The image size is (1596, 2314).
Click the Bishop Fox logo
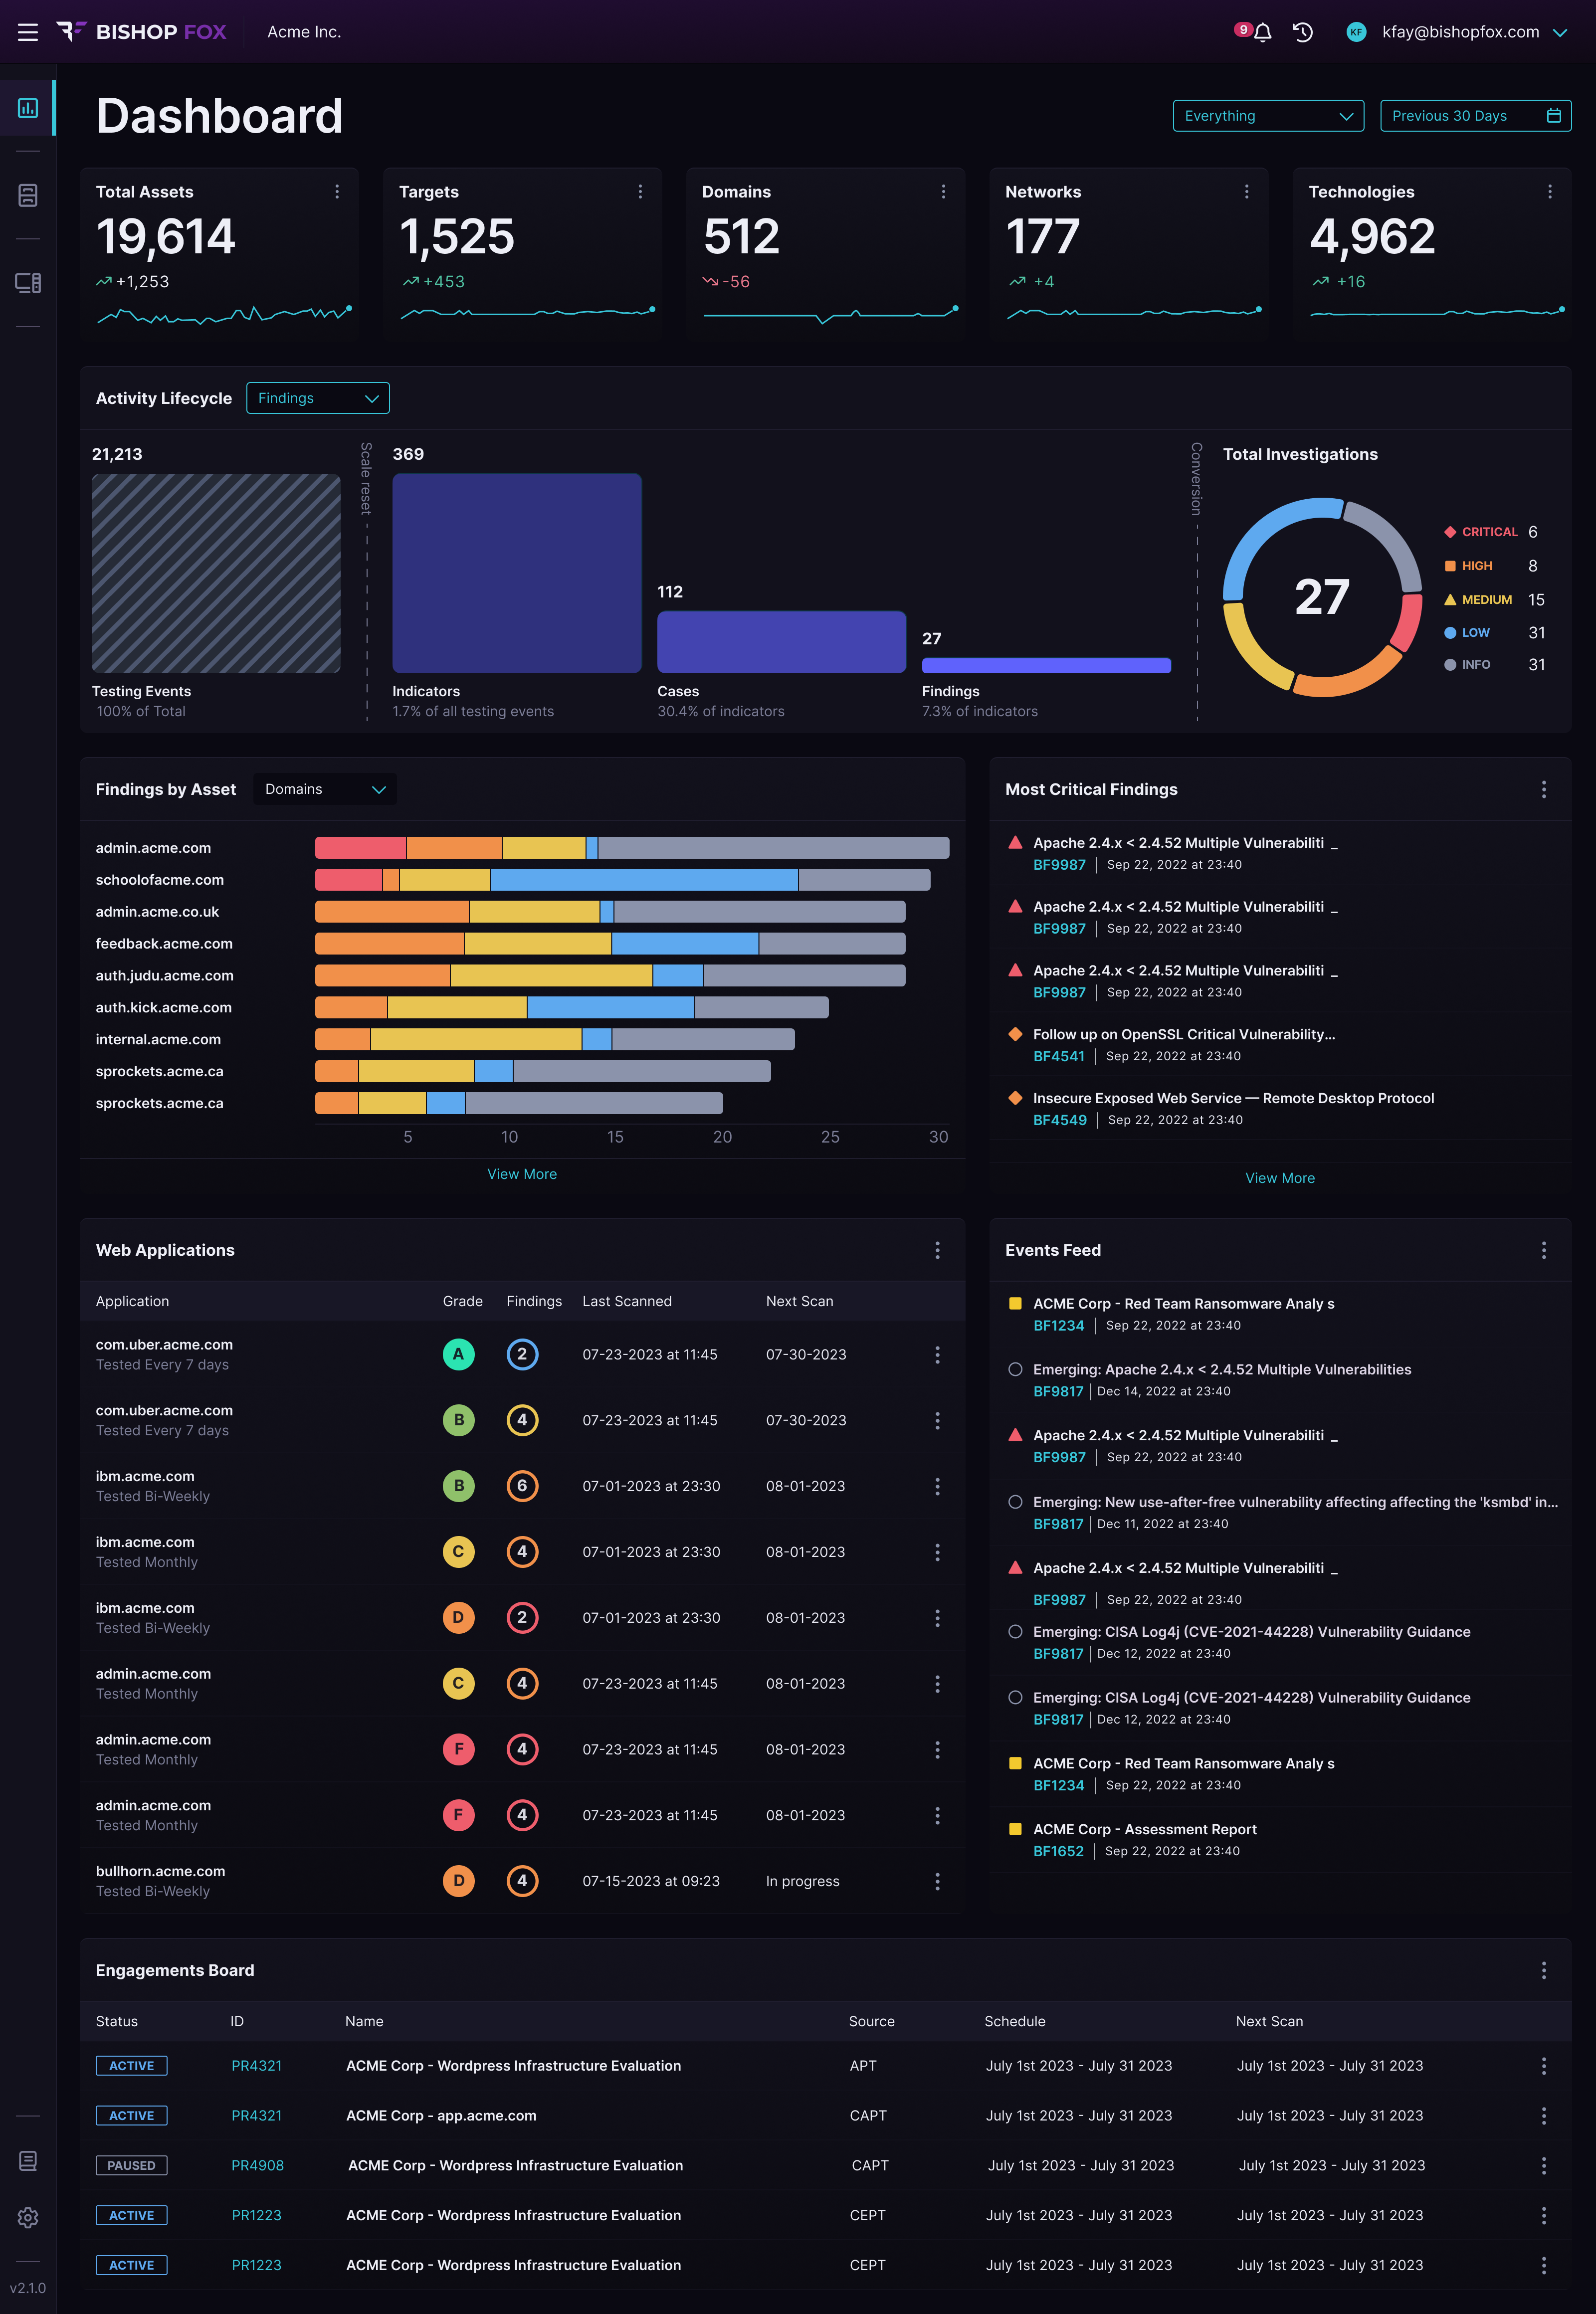tap(141, 32)
